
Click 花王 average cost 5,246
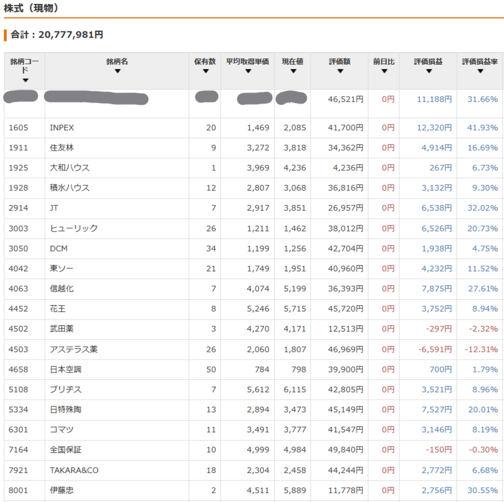click(x=258, y=309)
